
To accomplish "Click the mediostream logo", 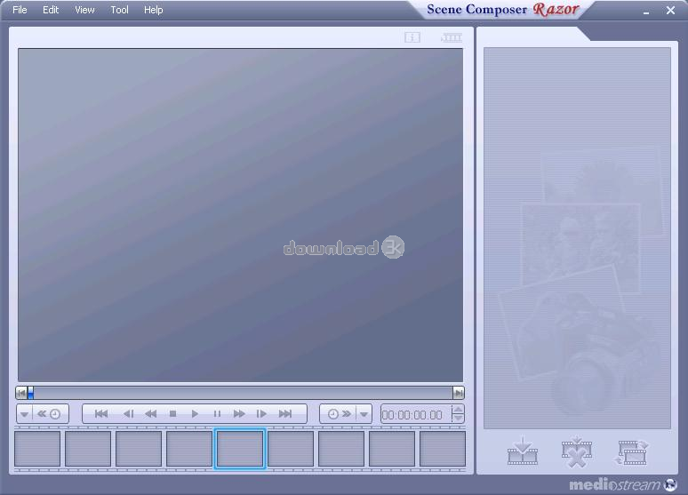I will [623, 484].
